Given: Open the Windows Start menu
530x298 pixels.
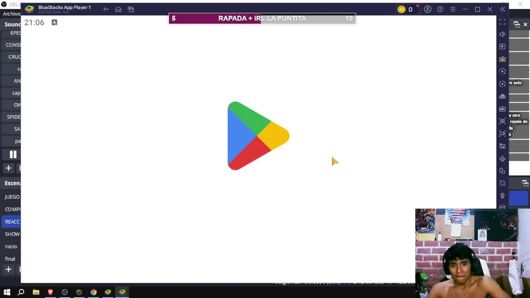Looking at the screenshot, I should tap(7, 292).
